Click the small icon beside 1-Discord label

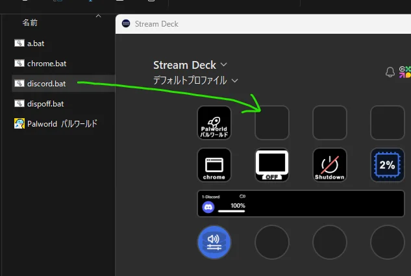[242, 196]
